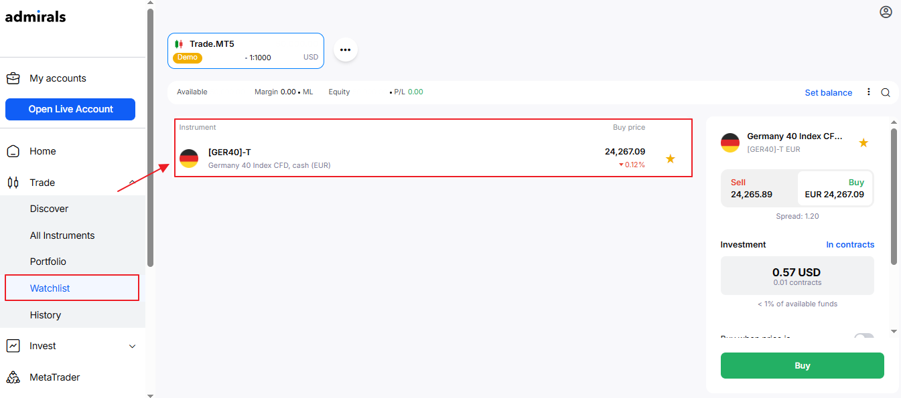This screenshot has width=901, height=398.
Task: Click the Open Live Account button
Action: point(70,109)
